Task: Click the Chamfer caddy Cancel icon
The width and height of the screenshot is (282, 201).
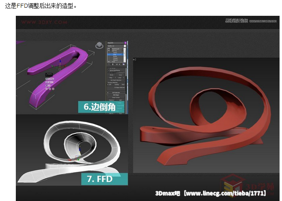Action: [53, 89]
